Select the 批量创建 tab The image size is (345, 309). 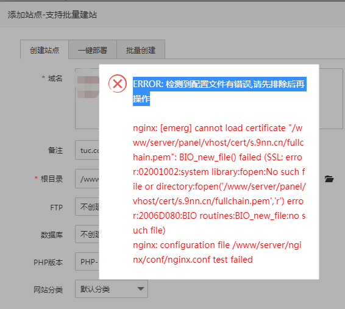141,50
